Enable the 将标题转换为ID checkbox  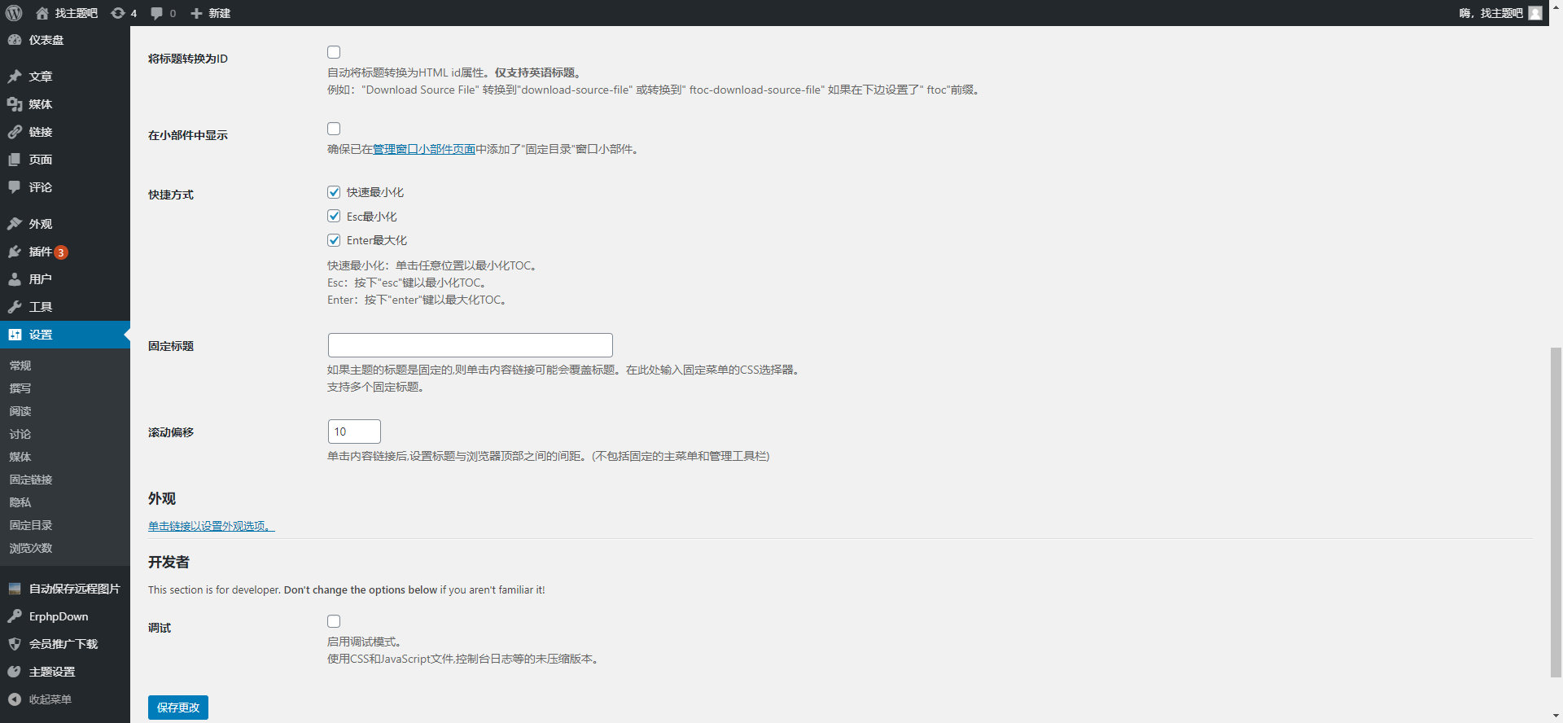[334, 52]
